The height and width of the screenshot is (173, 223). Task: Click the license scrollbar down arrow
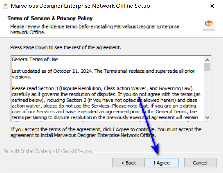coord(207,117)
